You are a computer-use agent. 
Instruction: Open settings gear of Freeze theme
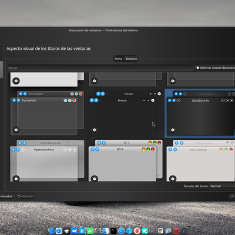pyautogui.click(x=95, y=130)
